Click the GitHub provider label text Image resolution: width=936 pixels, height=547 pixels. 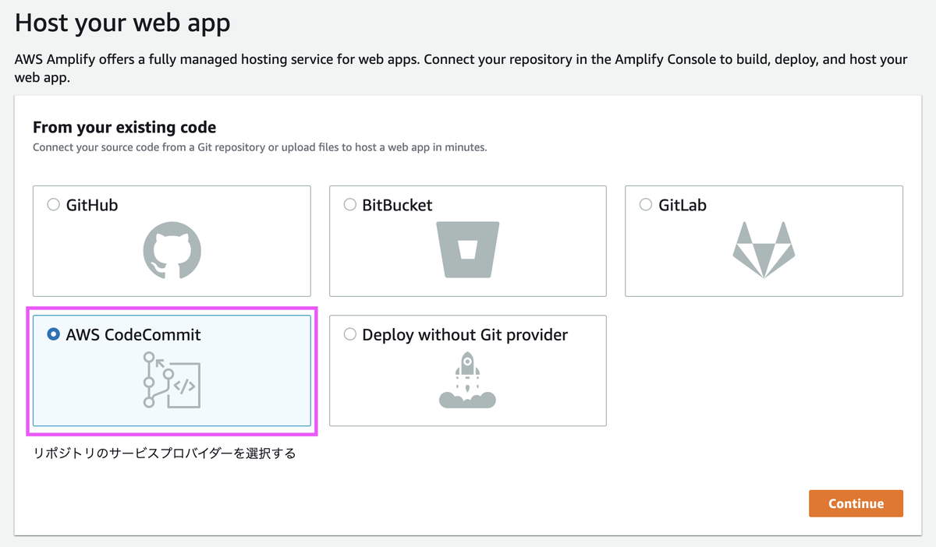pyautogui.click(x=92, y=206)
